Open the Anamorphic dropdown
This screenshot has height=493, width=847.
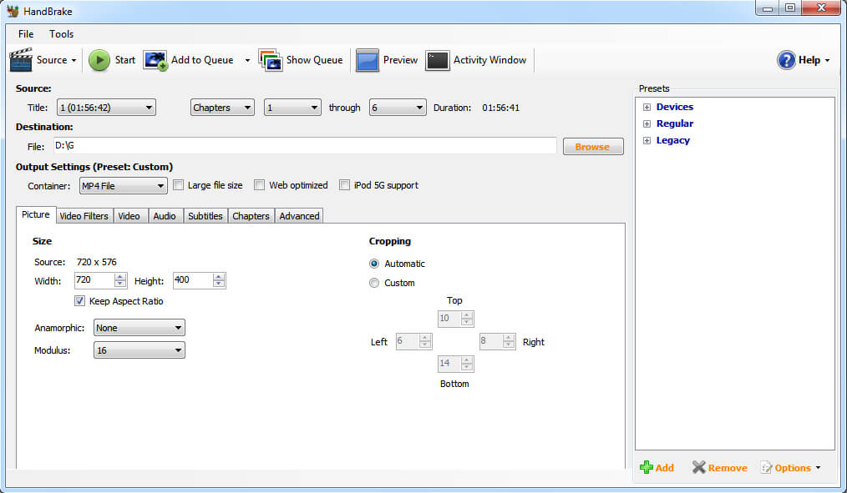[139, 327]
